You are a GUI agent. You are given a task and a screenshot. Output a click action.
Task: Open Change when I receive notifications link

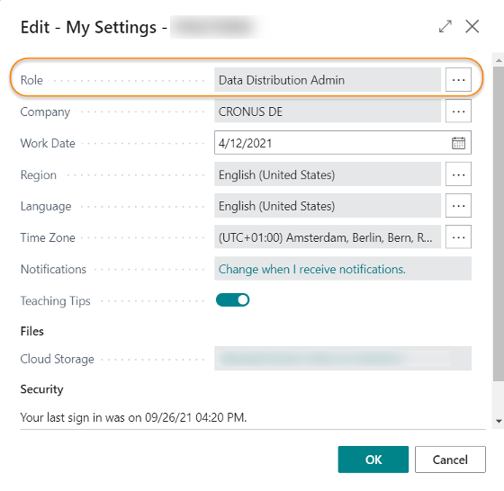(x=311, y=269)
